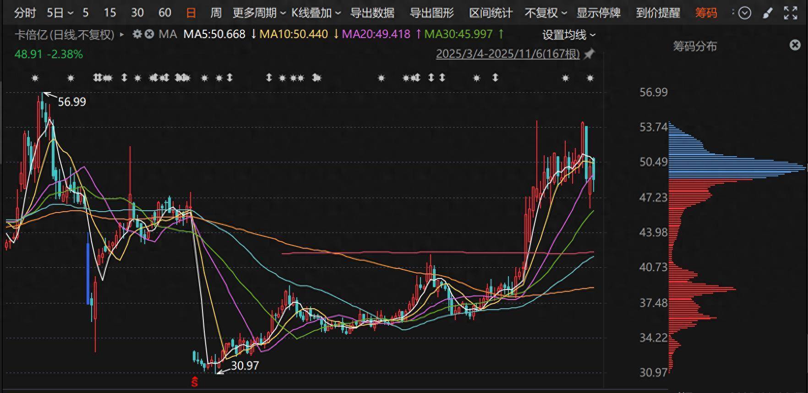Image resolution: width=808 pixels, height=393 pixels.
Task: Click the MA5:50.668 value
Action: click(x=214, y=34)
